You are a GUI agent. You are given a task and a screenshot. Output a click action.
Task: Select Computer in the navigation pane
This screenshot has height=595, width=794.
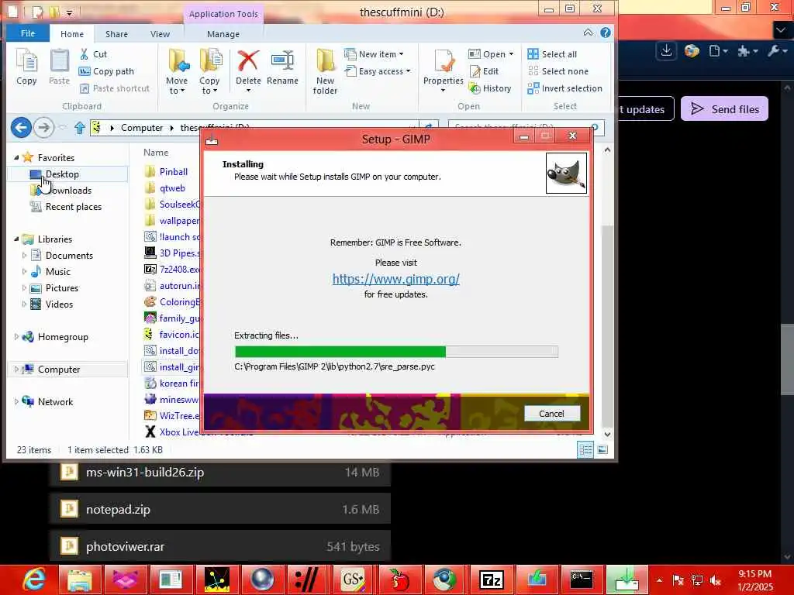[x=59, y=370]
